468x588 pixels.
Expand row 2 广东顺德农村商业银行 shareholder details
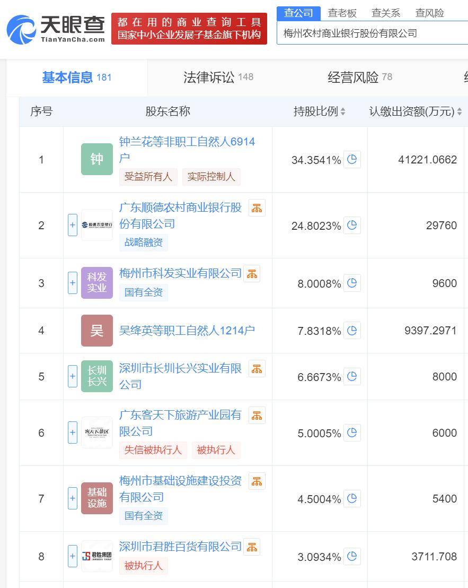coord(73,225)
